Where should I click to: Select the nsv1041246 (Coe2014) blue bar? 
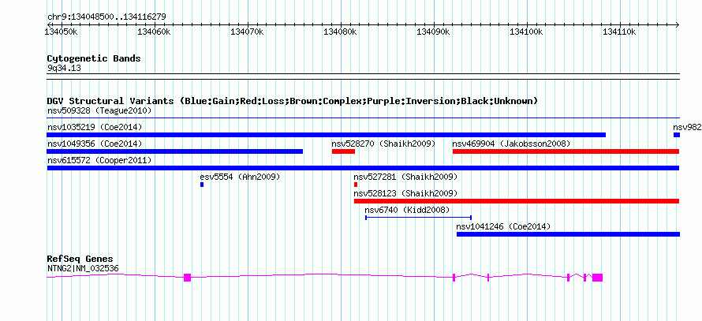[x=568, y=234]
